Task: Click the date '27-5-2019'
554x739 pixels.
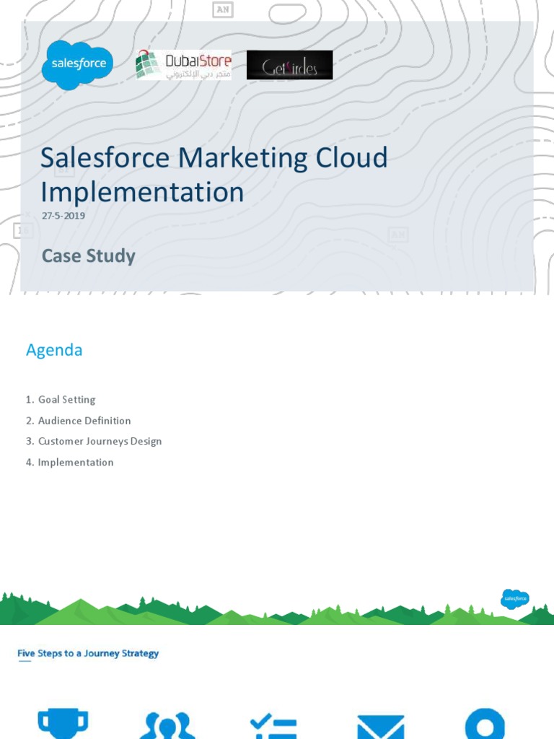Action: [x=63, y=216]
